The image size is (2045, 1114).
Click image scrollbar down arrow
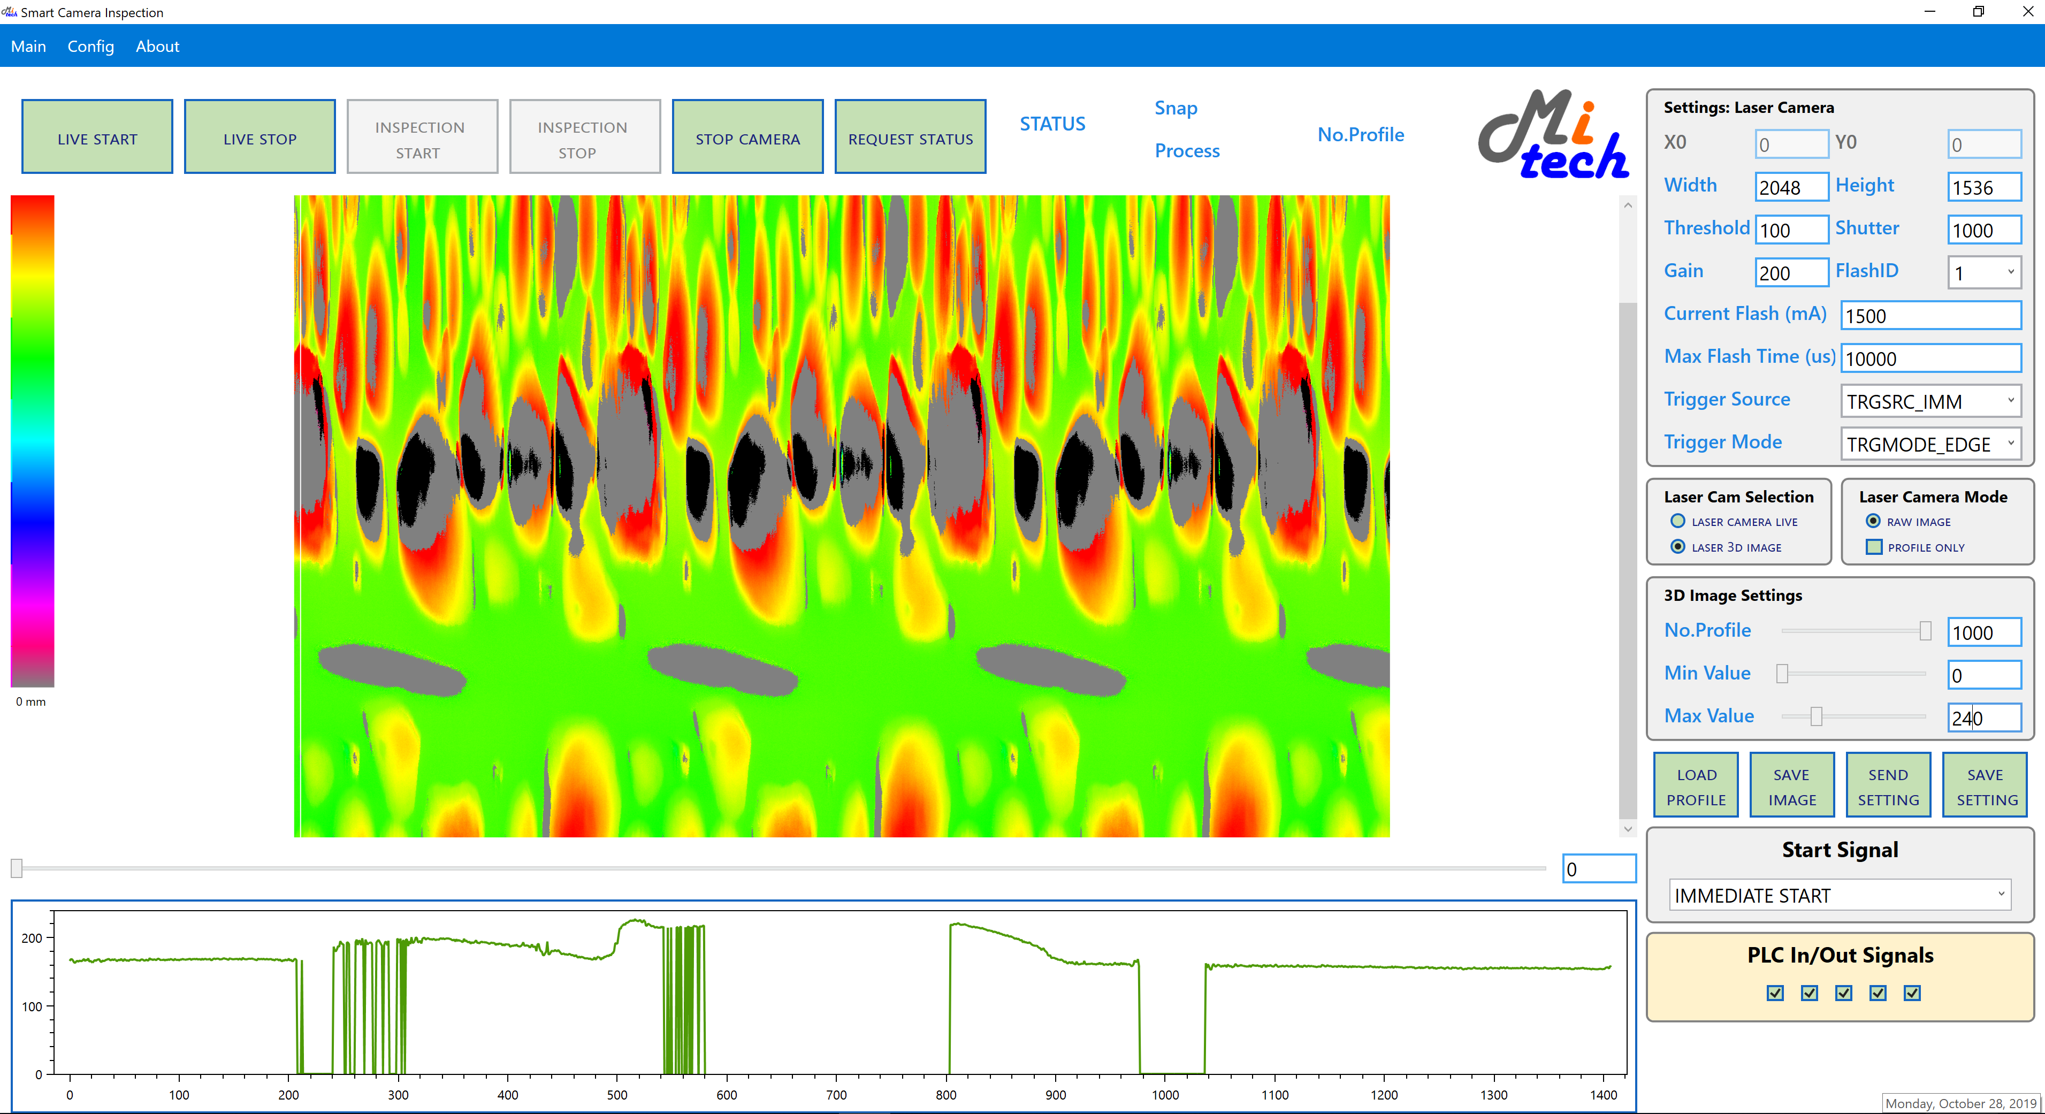pos(1628,828)
